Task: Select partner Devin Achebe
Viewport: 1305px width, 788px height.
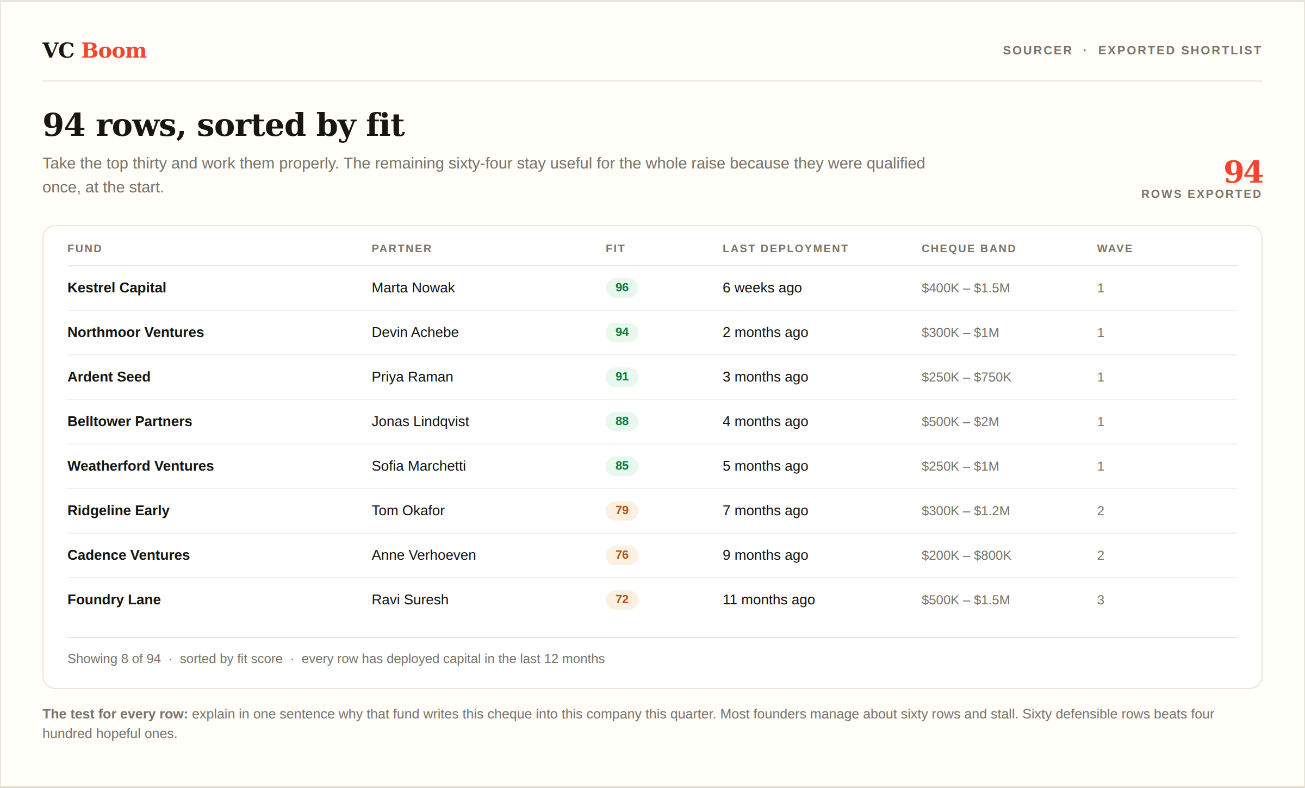Action: (x=415, y=332)
